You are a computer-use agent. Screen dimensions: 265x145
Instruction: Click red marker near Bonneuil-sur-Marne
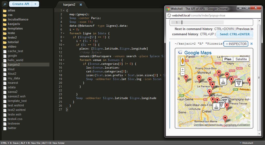pos(225,119)
